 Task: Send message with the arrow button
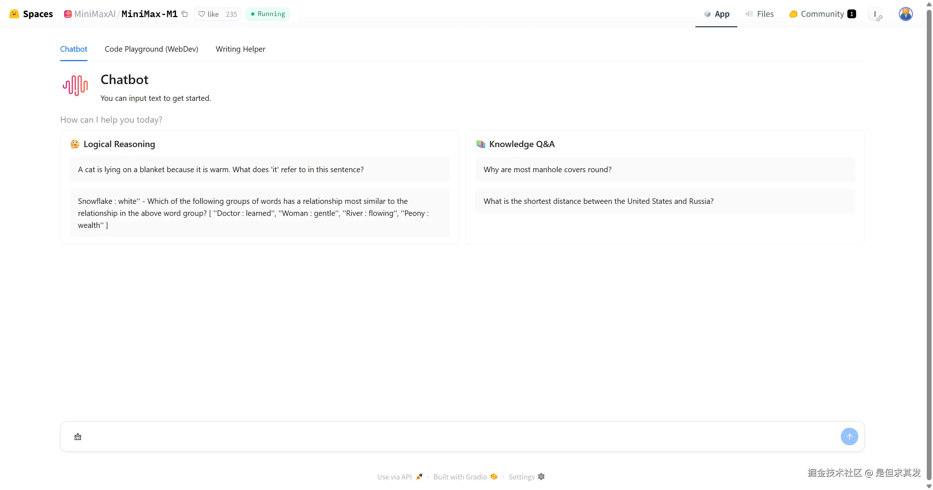pyautogui.click(x=850, y=436)
